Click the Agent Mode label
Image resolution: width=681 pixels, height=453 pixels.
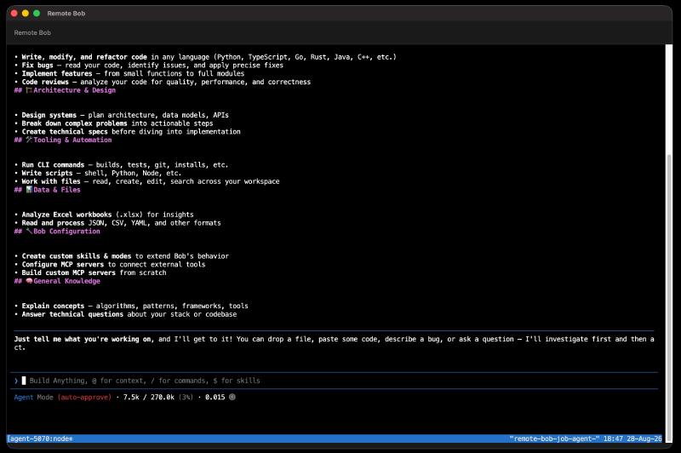point(33,397)
